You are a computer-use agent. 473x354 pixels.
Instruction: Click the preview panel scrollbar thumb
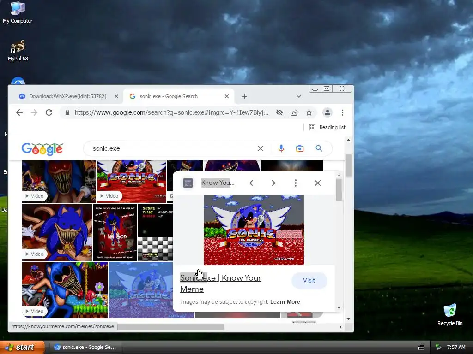click(339, 189)
